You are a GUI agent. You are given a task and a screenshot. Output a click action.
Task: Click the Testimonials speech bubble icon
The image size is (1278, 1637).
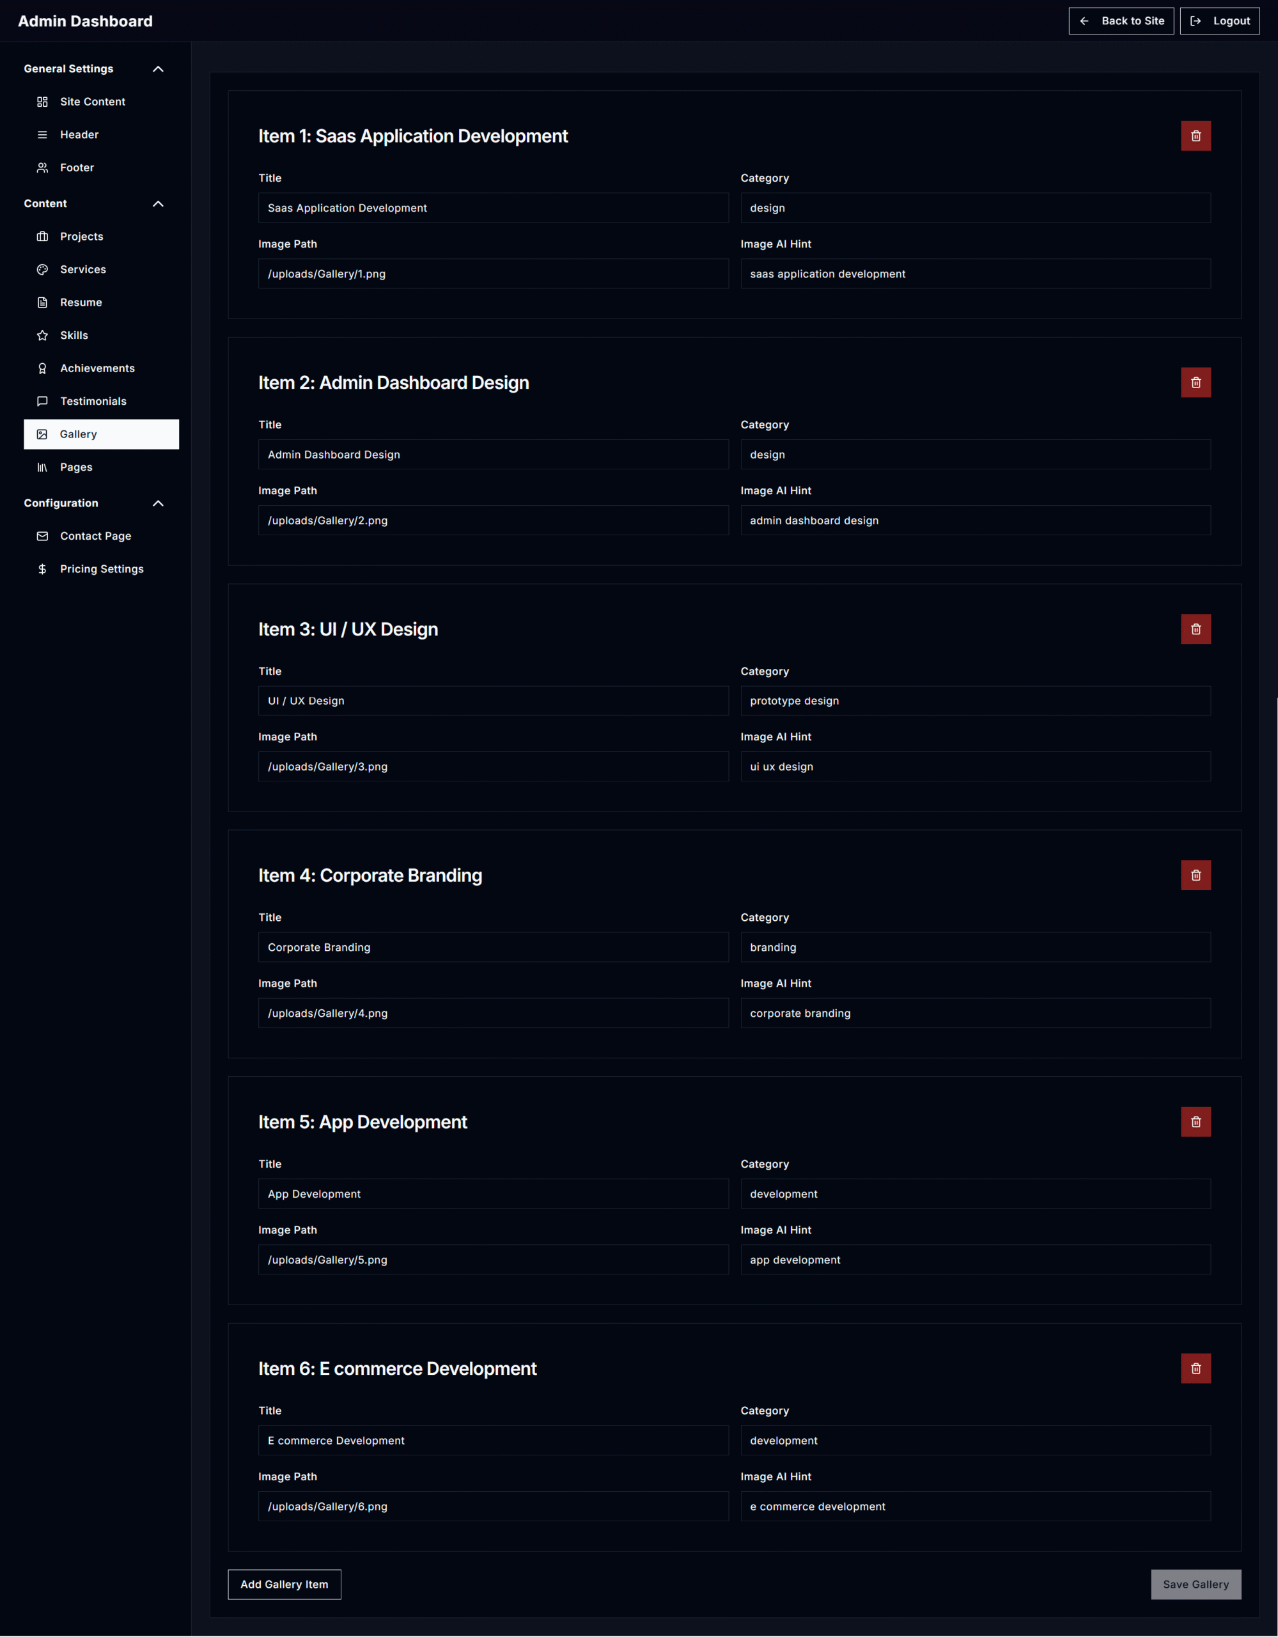pos(43,401)
